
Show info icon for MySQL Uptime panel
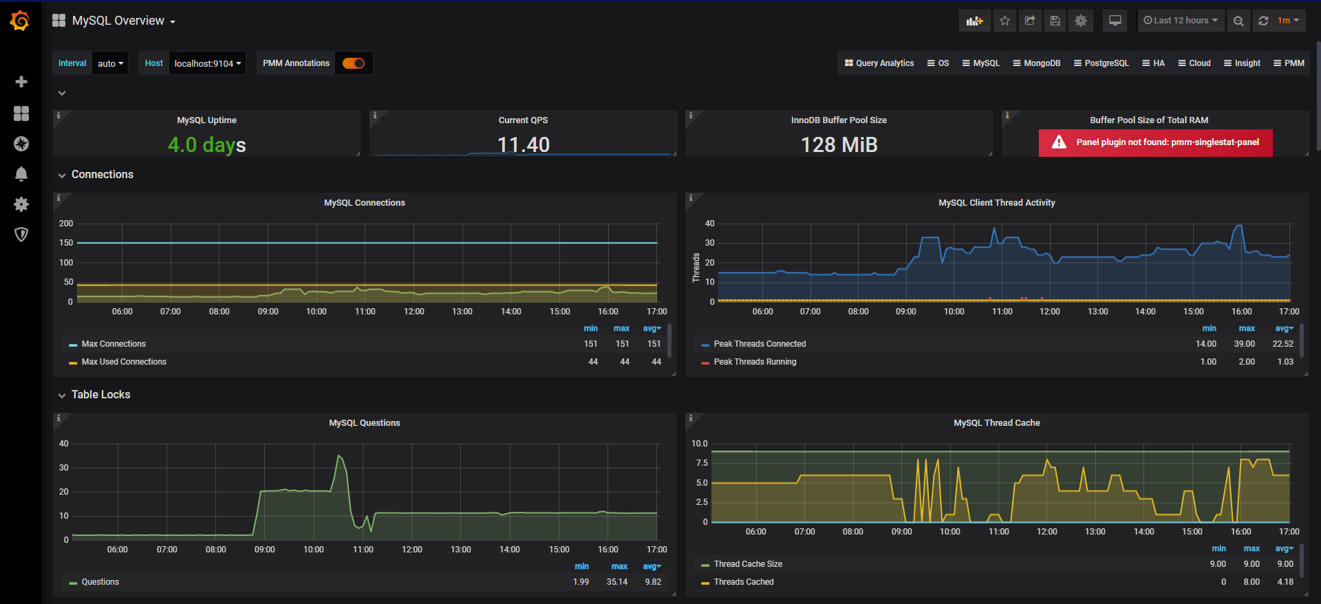tap(58, 116)
